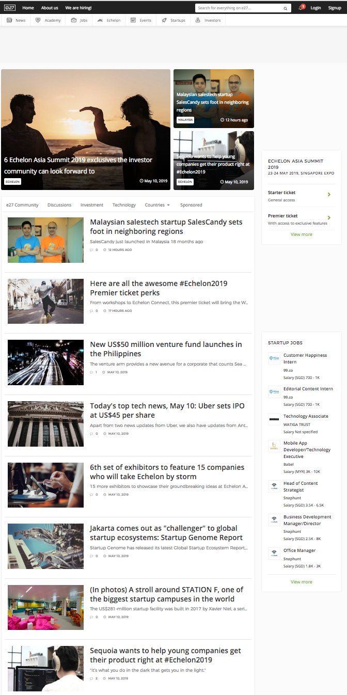The height and width of the screenshot is (695, 347).
Task: Open headline stroll around STATION F
Action: 167,594
